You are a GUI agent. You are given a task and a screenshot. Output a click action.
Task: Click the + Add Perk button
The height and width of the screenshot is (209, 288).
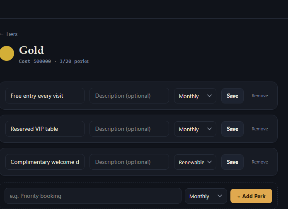click(x=251, y=196)
